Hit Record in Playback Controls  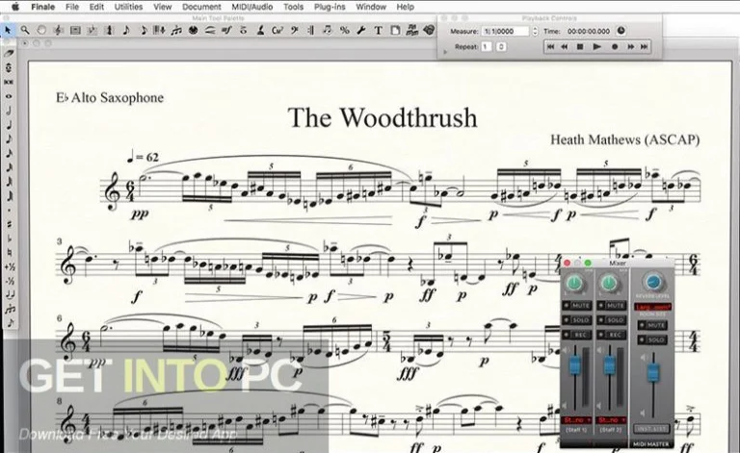pos(614,46)
